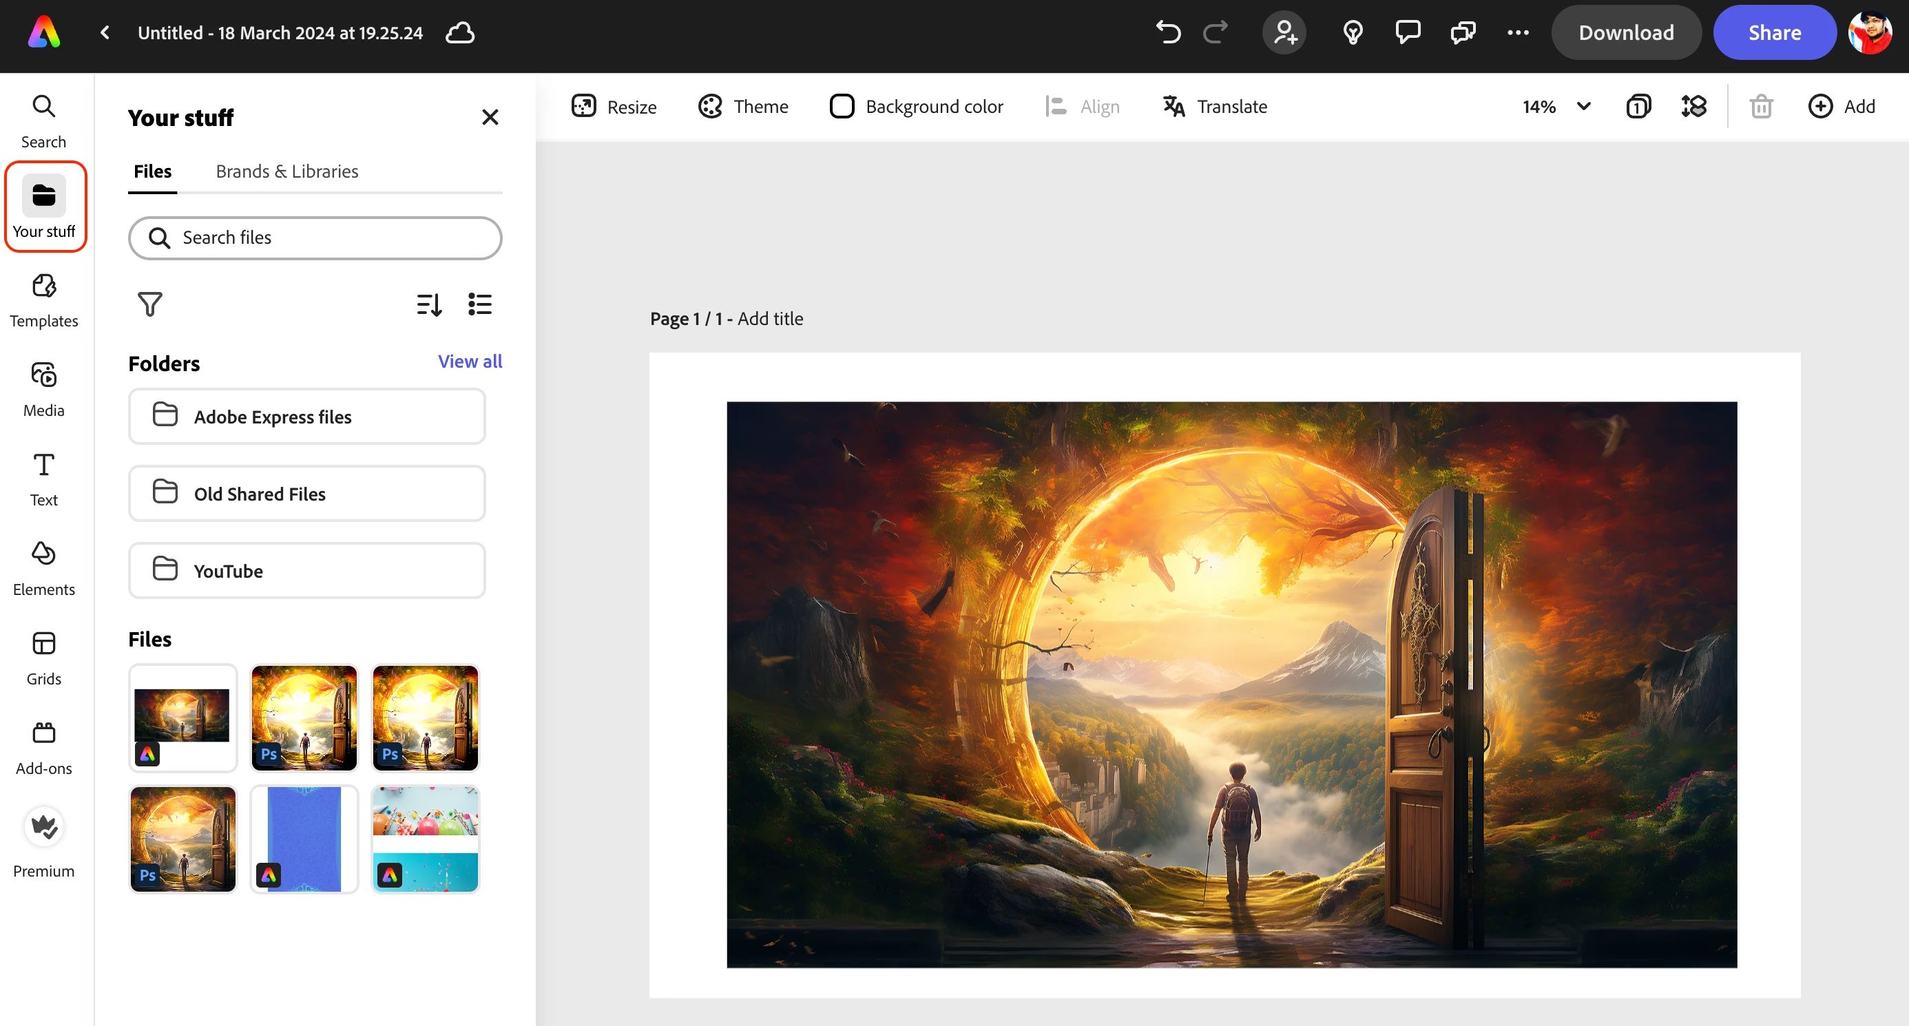Click invite collaborators person-plus icon
The height and width of the screenshot is (1026, 1909).
pyautogui.click(x=1284, y=32)
